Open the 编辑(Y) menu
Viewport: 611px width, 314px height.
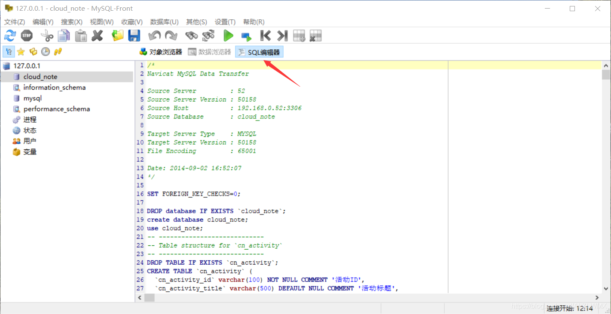click(x=43, y=22)
